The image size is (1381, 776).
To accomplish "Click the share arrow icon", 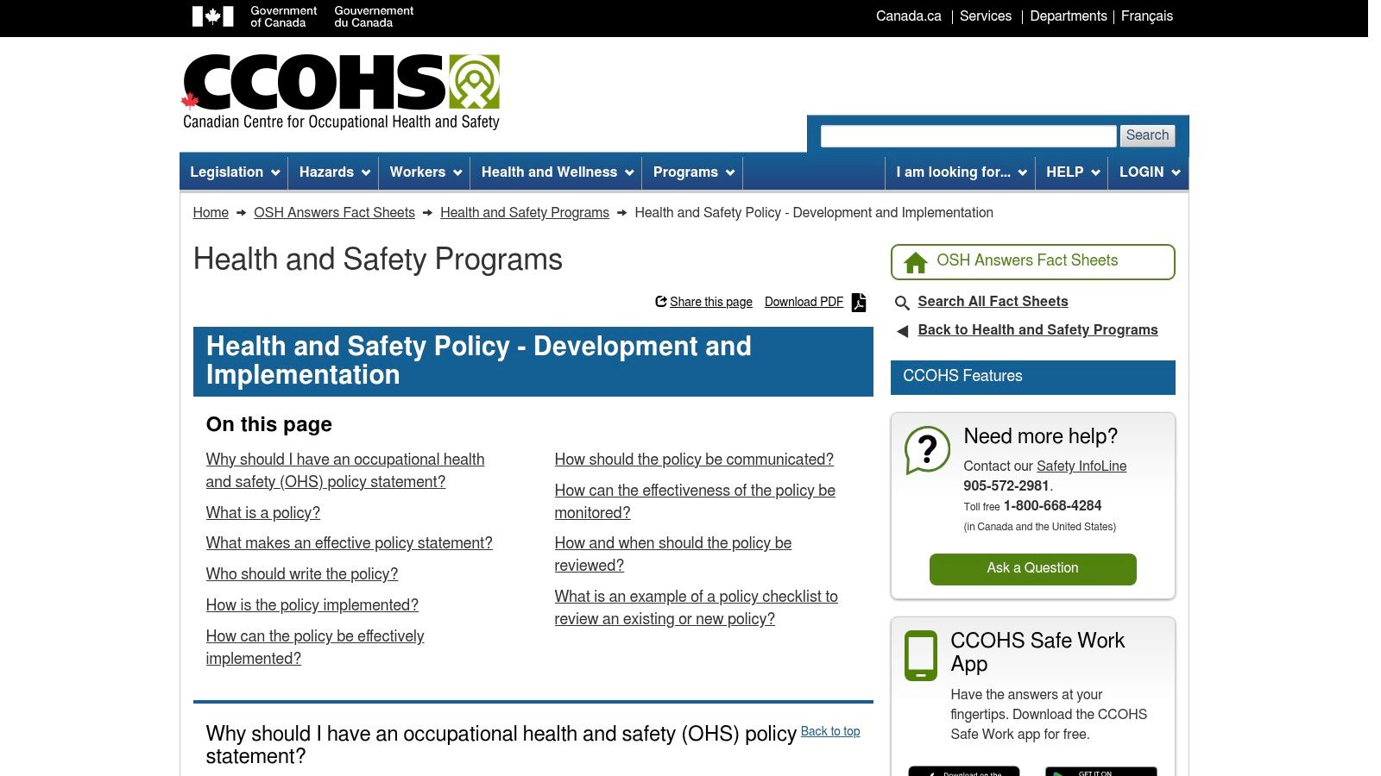I will [661, 301].
